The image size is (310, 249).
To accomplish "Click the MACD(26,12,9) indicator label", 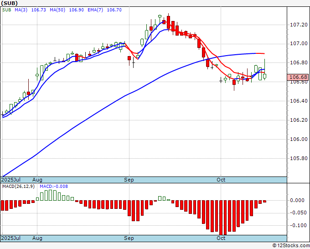I will [x=18, y=187].
